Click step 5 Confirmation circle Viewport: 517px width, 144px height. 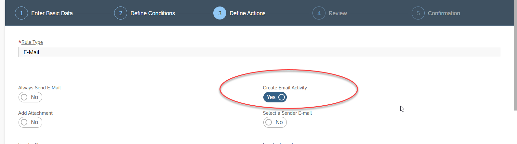coord(418,13)
